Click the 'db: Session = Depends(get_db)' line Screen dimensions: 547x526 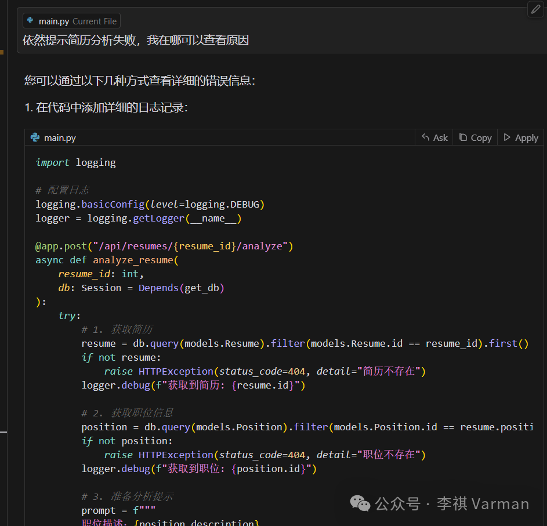coord(142,288)
